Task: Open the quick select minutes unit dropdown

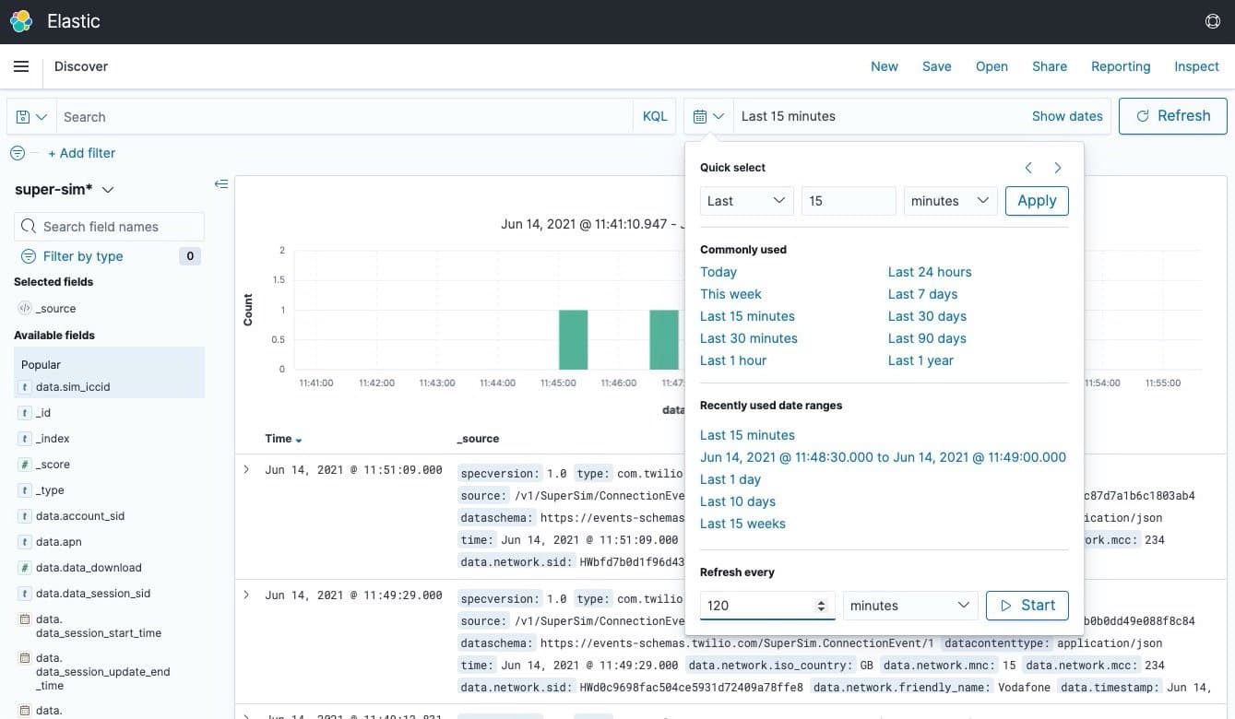Action: [949, 201]
